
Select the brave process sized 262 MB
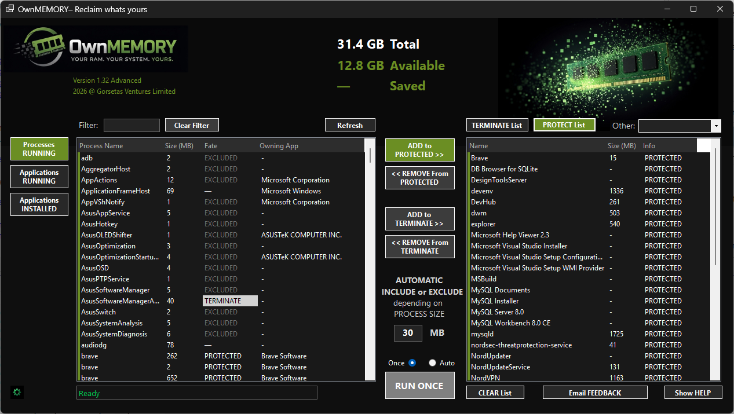click(221, 356)
